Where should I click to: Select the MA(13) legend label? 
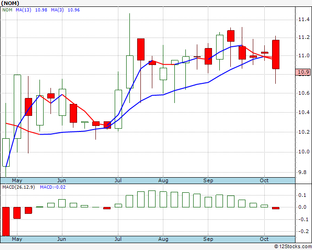[23, 10]
